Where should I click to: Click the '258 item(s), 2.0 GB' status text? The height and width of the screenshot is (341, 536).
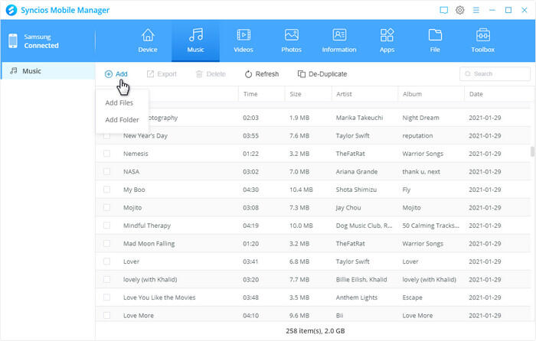point(315,331)
